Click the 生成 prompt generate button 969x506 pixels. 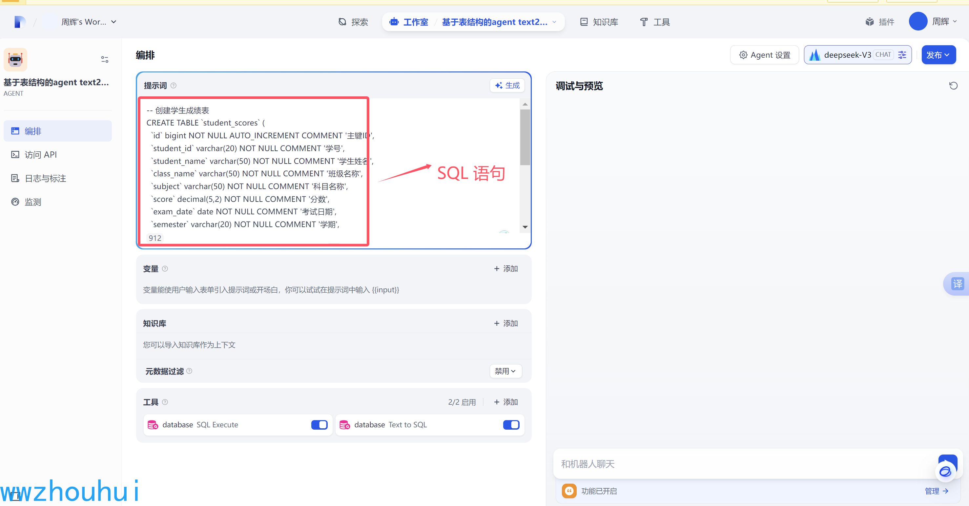coord(507,86)
